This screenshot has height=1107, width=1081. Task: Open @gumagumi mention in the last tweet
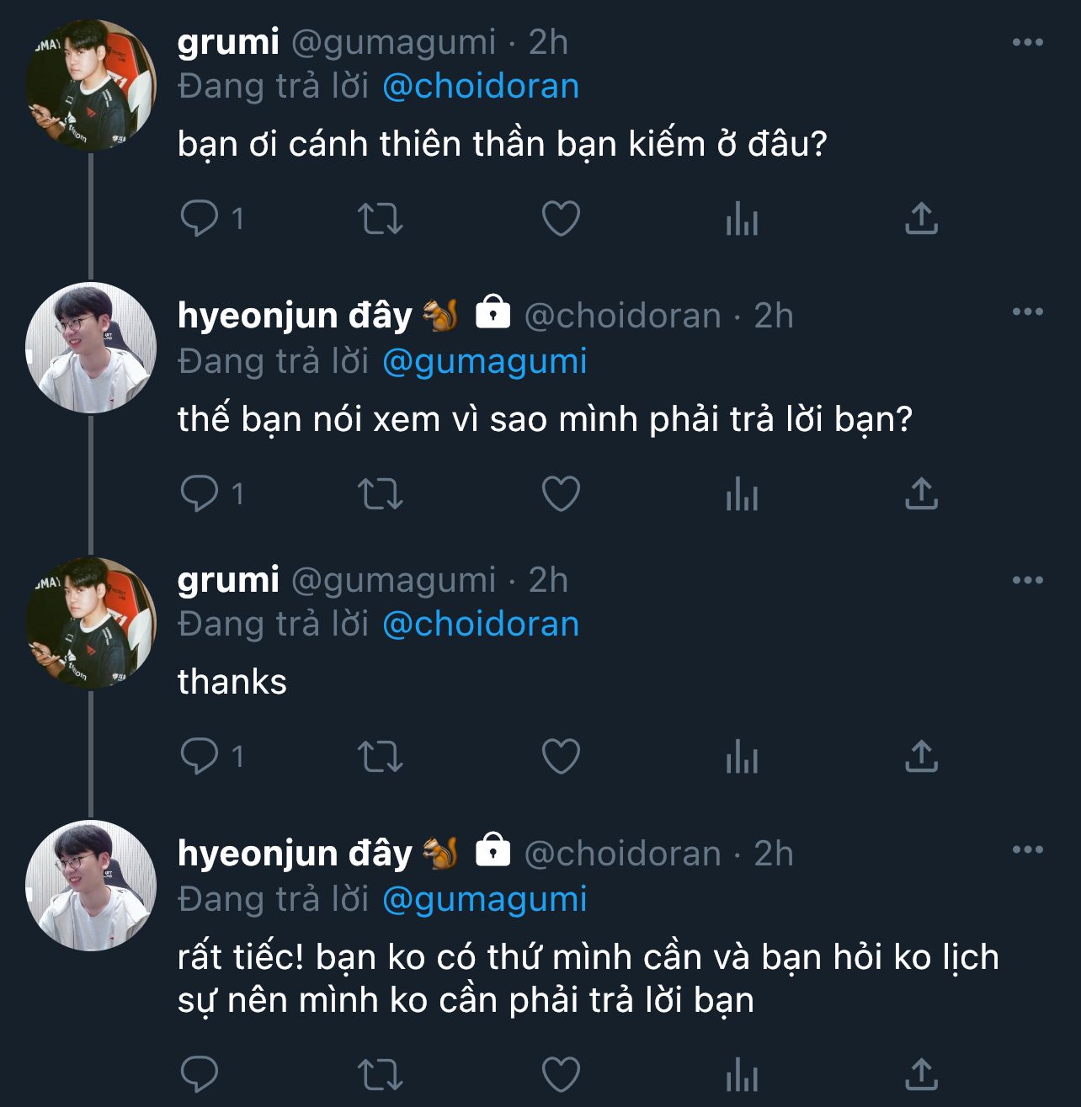[x=484, y=899]
